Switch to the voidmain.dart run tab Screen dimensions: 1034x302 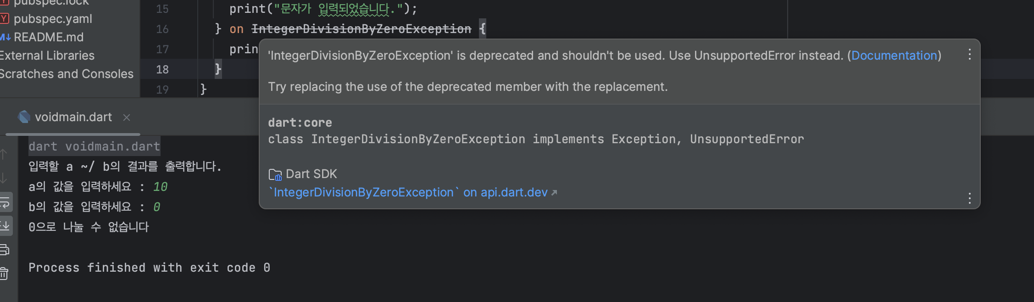pyautogui.click(x=74, y=117)
